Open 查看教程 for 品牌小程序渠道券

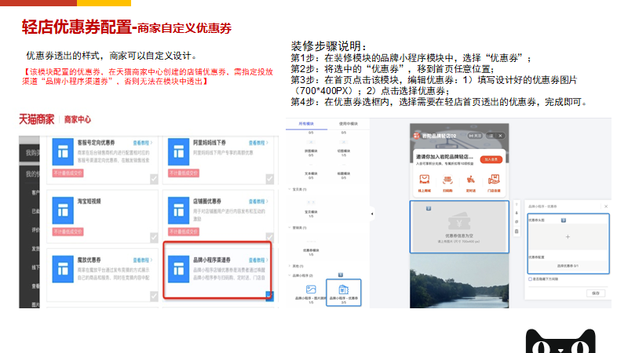click(258, 260)
